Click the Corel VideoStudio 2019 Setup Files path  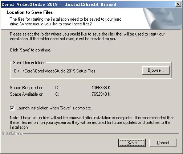pos(54,71)
